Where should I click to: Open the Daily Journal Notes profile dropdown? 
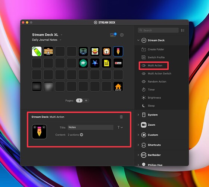tap(60, 40)
